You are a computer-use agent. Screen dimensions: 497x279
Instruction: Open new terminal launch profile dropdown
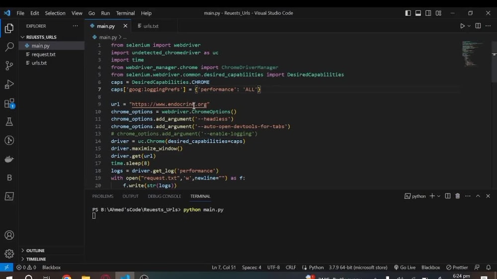(x=439, y=196)
